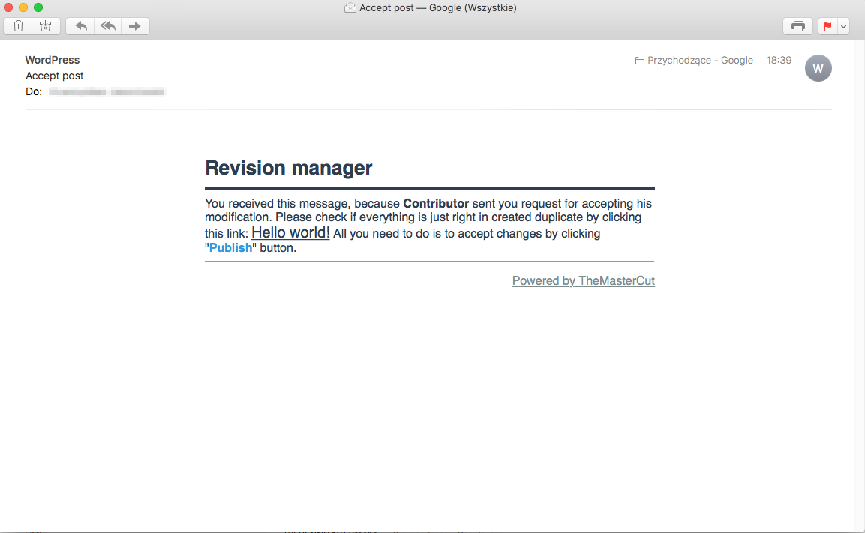865x533 pixels.
Task: Open the "Hello world!" link
Action: [290, 232]
